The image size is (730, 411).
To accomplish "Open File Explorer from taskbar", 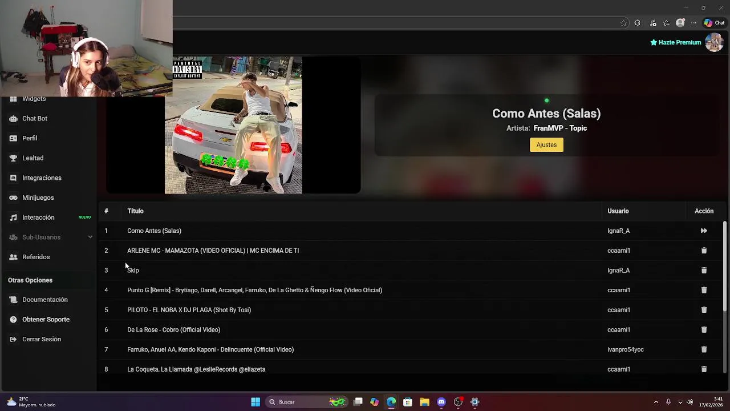I will tap(424, 402).
